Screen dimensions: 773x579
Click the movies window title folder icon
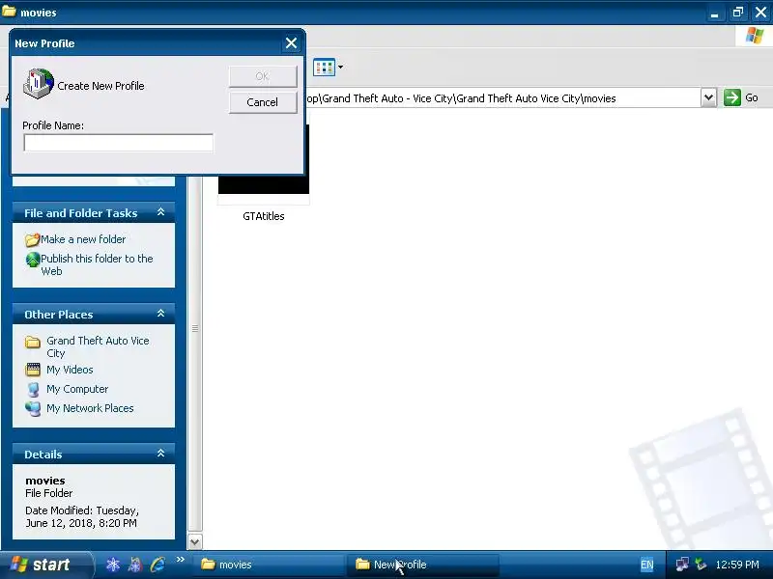(9, 11)
